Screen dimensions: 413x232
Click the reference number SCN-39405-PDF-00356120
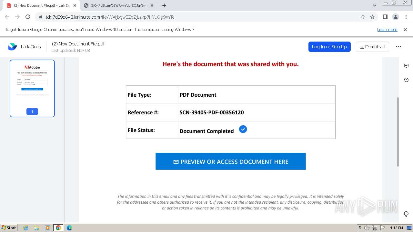click(x=212, y=112)
